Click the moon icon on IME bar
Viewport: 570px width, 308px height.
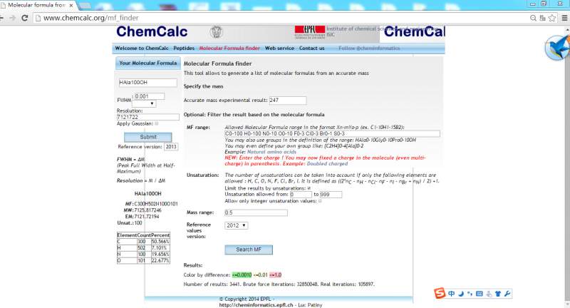click(461, 294)
